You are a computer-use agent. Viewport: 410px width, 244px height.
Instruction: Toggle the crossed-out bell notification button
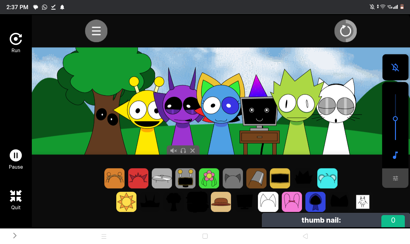pyautogui.click(x=395, y=67)
